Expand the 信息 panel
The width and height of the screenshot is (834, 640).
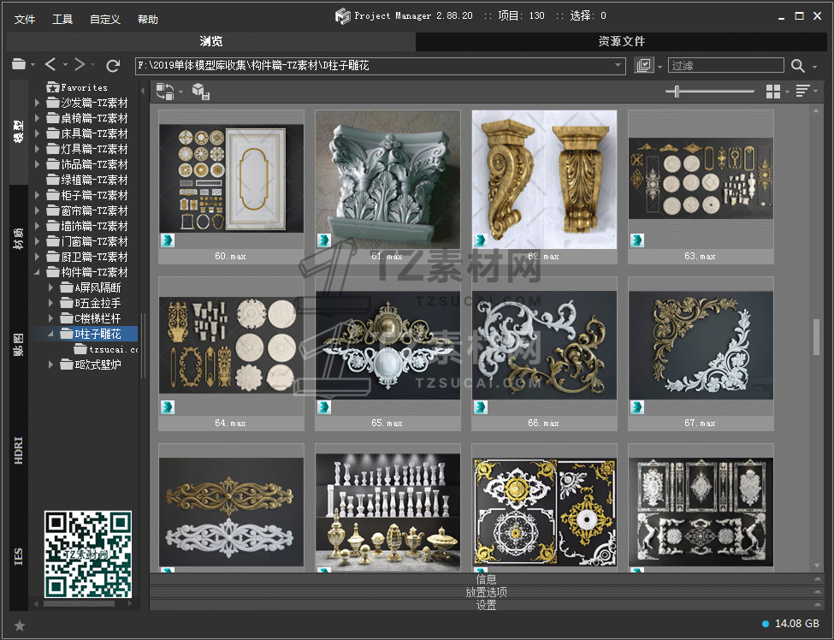[486, 579]
